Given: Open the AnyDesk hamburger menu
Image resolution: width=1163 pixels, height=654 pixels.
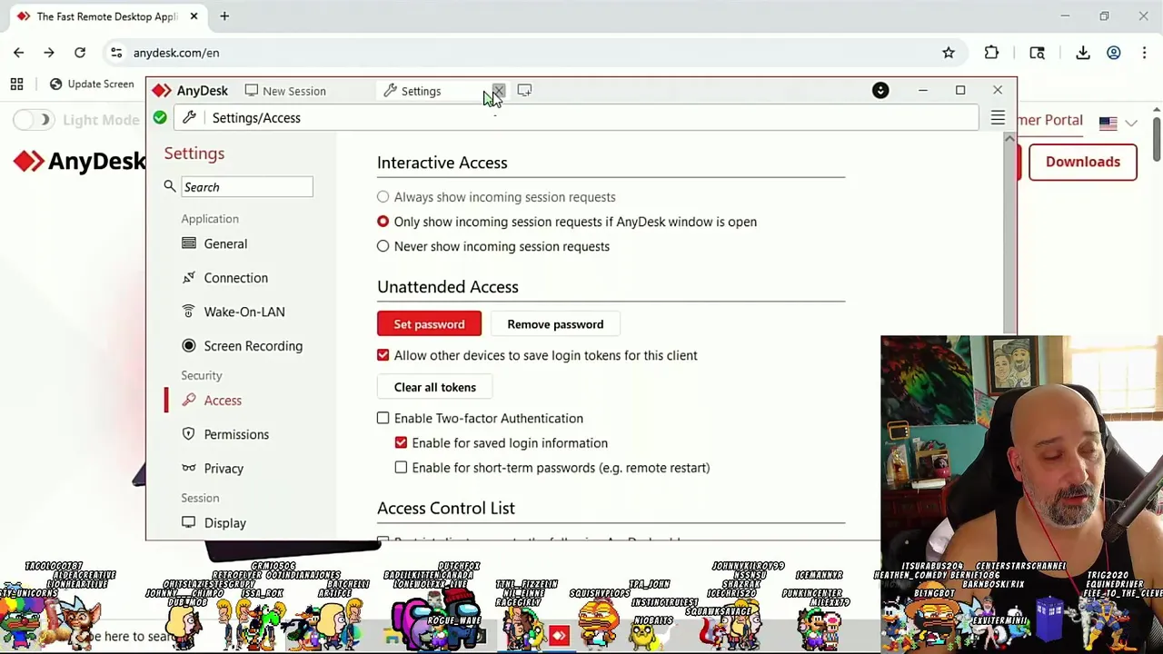Looking at the screenshot, I should [998, 118].
